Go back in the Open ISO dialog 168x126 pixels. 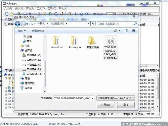point(17,24)
